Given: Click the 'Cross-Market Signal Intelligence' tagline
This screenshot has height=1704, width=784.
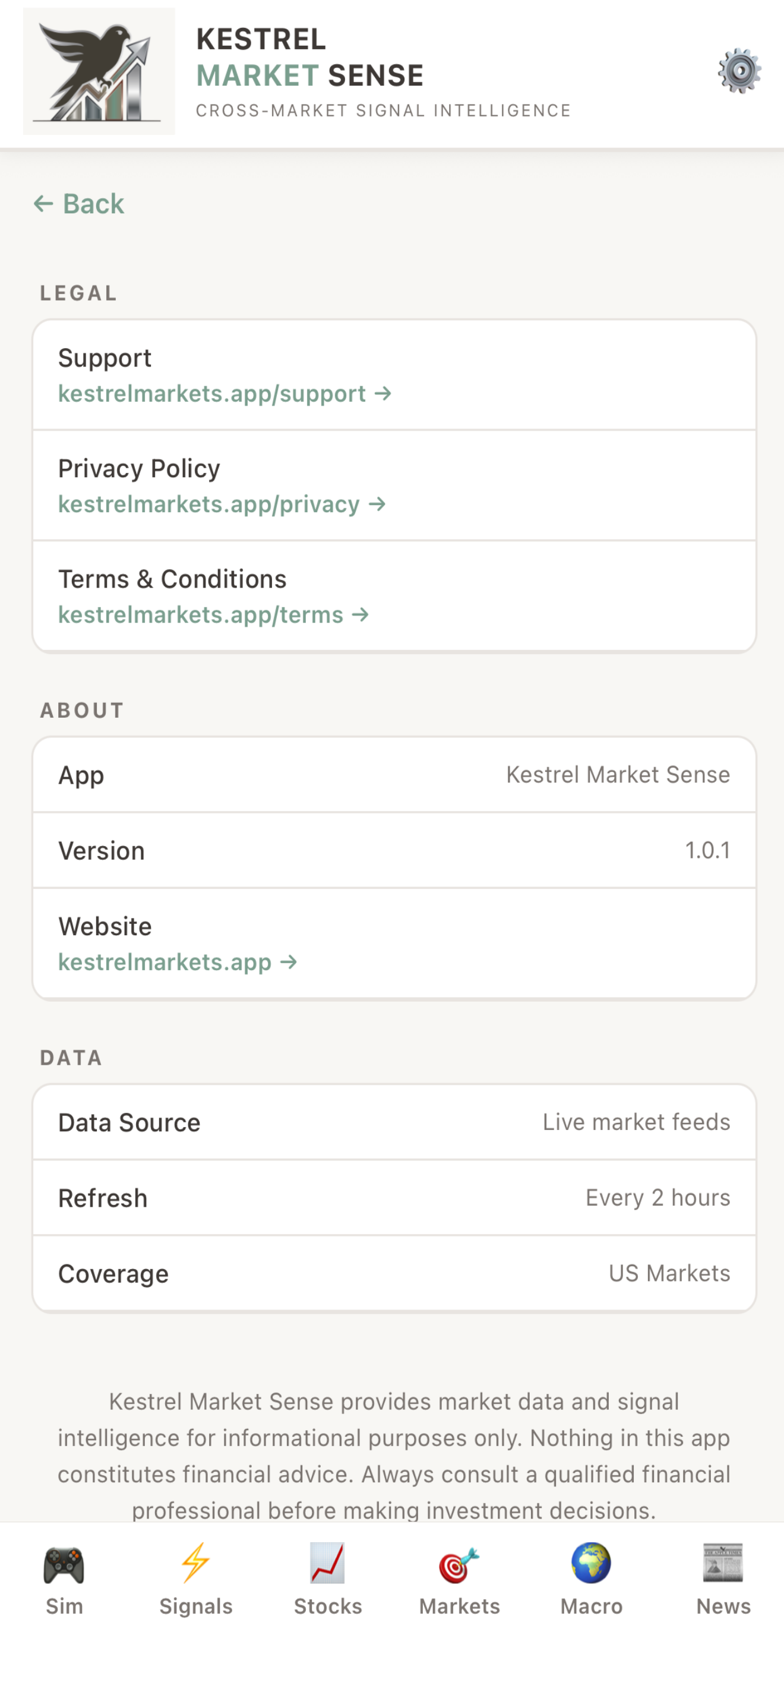Looking at the screenshot, I should 384,111.
